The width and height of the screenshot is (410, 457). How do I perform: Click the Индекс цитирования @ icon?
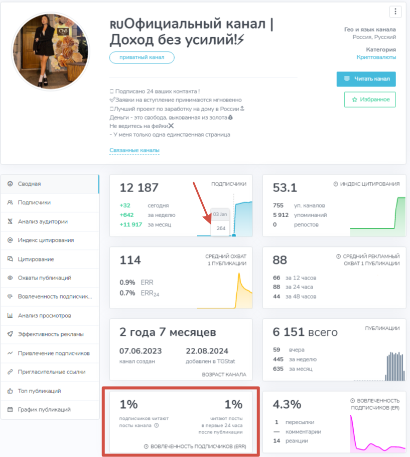point(10,240)
